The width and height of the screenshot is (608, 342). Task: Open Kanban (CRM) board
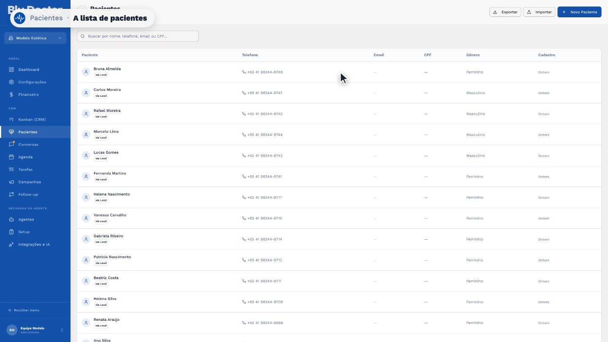tap(35, 119)
